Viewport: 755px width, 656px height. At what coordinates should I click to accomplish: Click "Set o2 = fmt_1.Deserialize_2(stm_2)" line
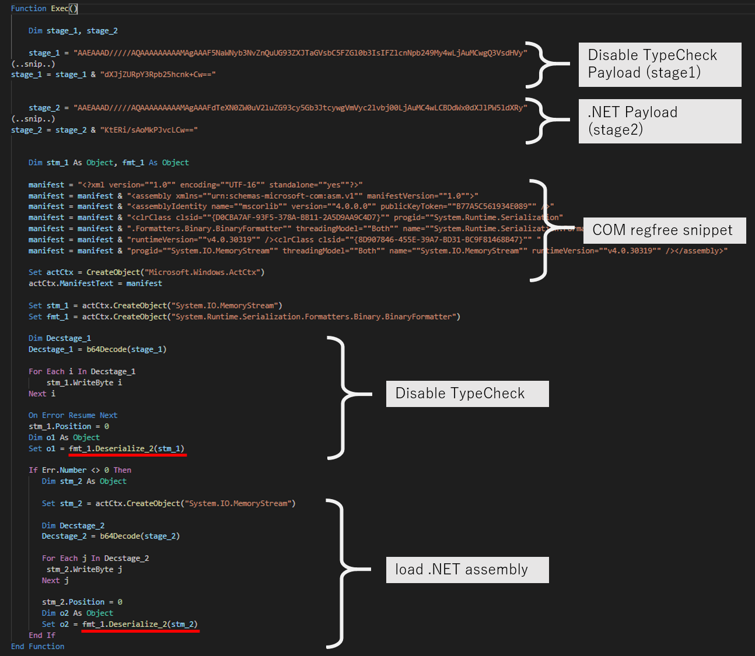(x=120, y=624)
